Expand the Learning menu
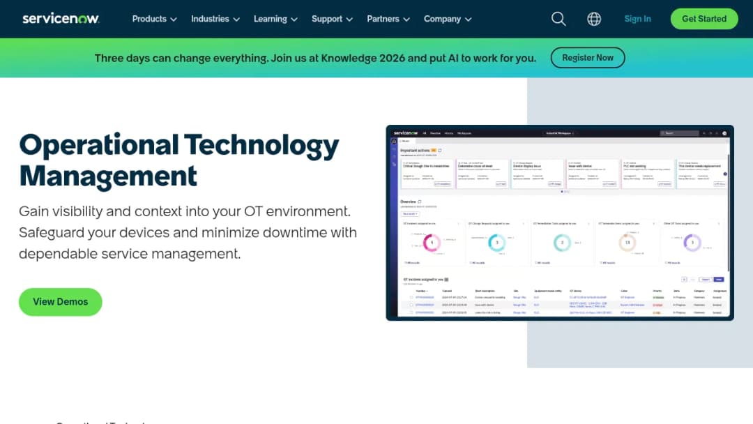 click(275, 19)
